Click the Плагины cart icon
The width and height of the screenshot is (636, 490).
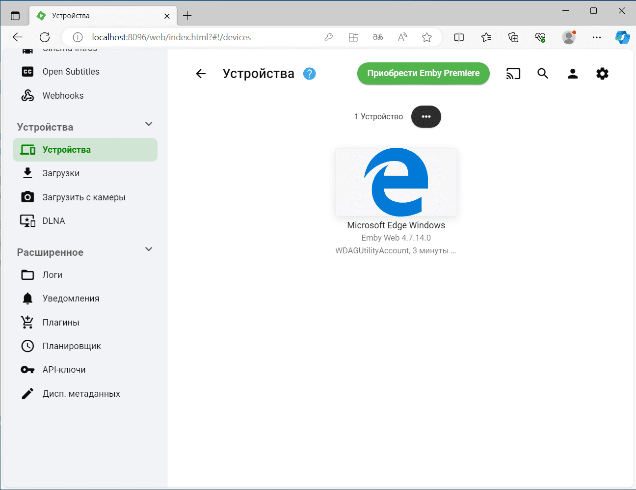click(27, 322)
